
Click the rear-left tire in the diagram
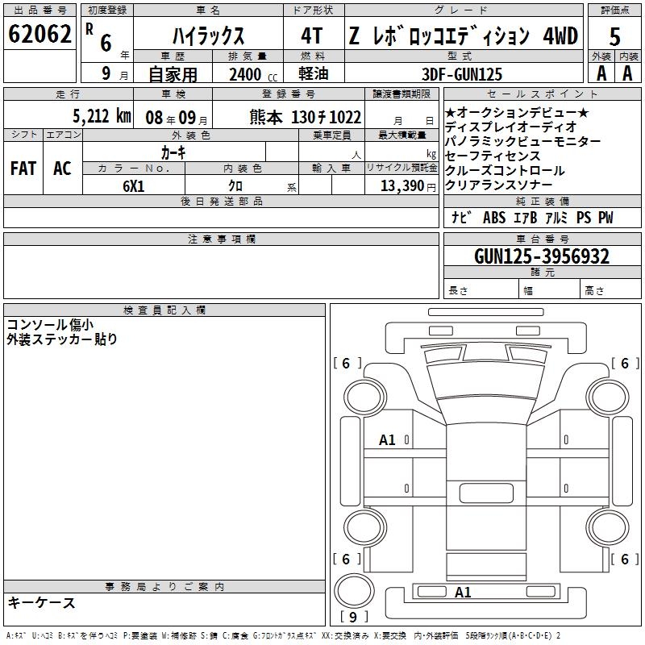[x=364, y=527]
